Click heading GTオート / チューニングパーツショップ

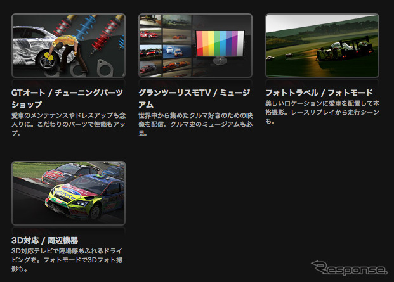click(67, 99)
